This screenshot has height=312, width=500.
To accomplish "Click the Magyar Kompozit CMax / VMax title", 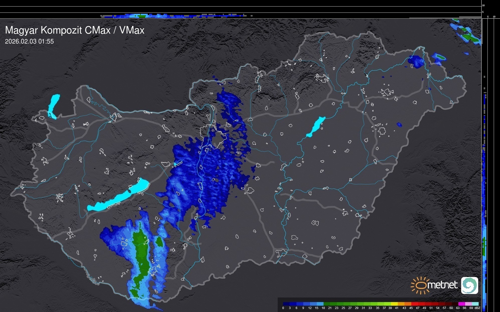I will tap(75, 30).
